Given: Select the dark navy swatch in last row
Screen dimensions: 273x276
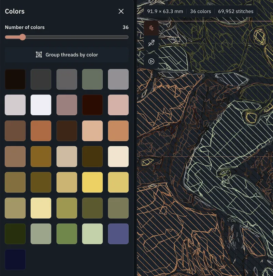Looking at the screenshot, I should (x=15, y=260).
